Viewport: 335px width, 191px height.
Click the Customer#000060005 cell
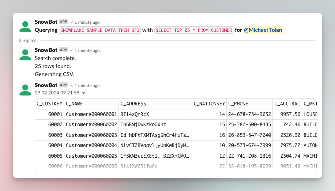click(x=91, y=156)
